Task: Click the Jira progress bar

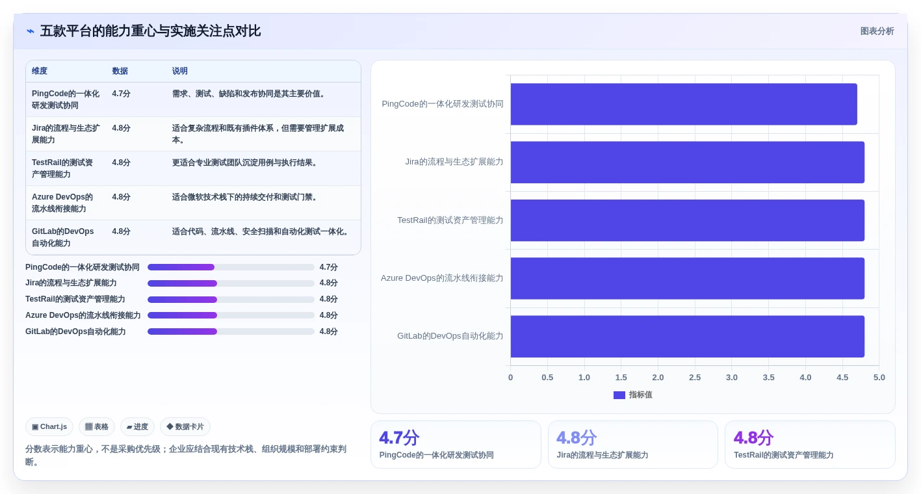Action: pyautogui.click(x=231, y=283)
